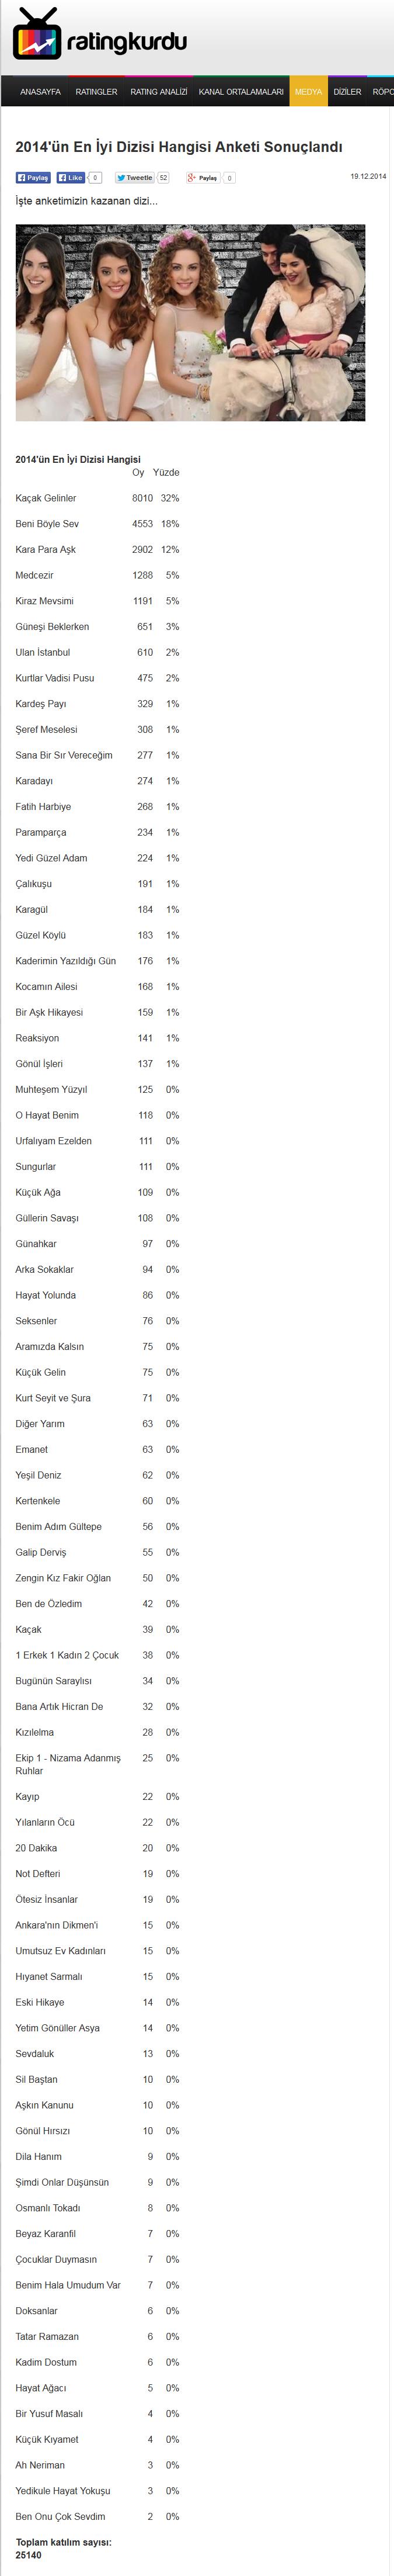
Task: Click the winning series photo
Action: pos(190,322)
